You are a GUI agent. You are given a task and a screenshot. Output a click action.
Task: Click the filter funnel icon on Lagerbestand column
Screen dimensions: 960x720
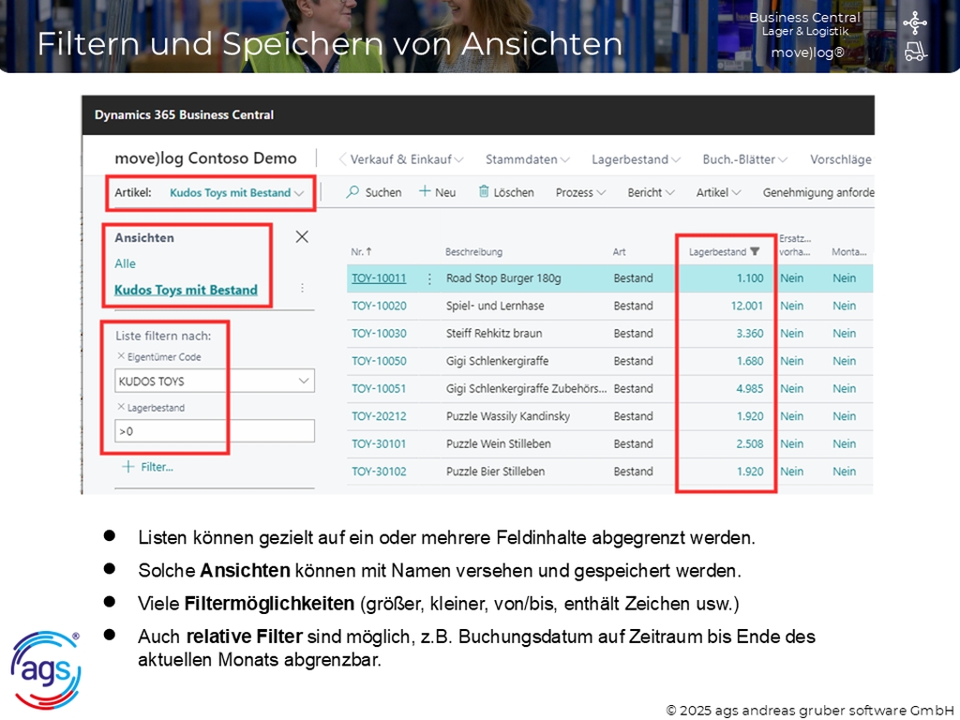pyautogui.click(x=755, y=251)
